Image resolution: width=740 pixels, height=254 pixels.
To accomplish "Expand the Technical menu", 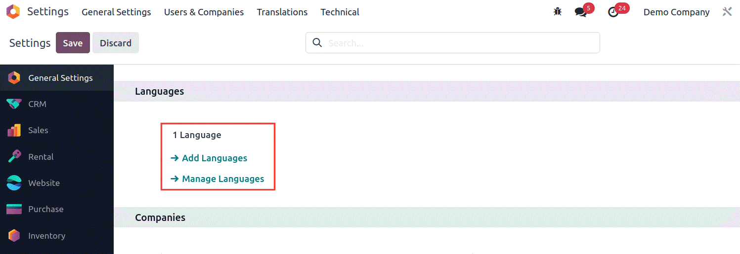I will click(340, 12).
